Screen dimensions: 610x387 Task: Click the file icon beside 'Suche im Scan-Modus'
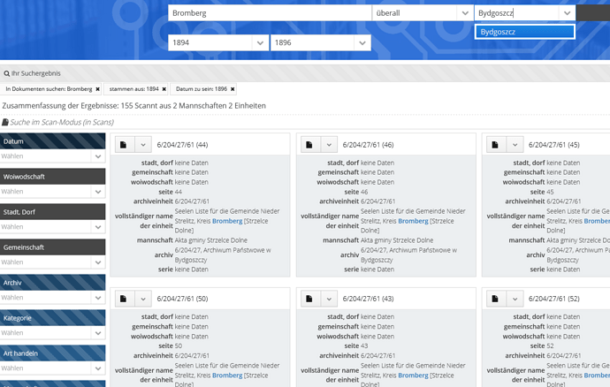[x=5, y=122]
